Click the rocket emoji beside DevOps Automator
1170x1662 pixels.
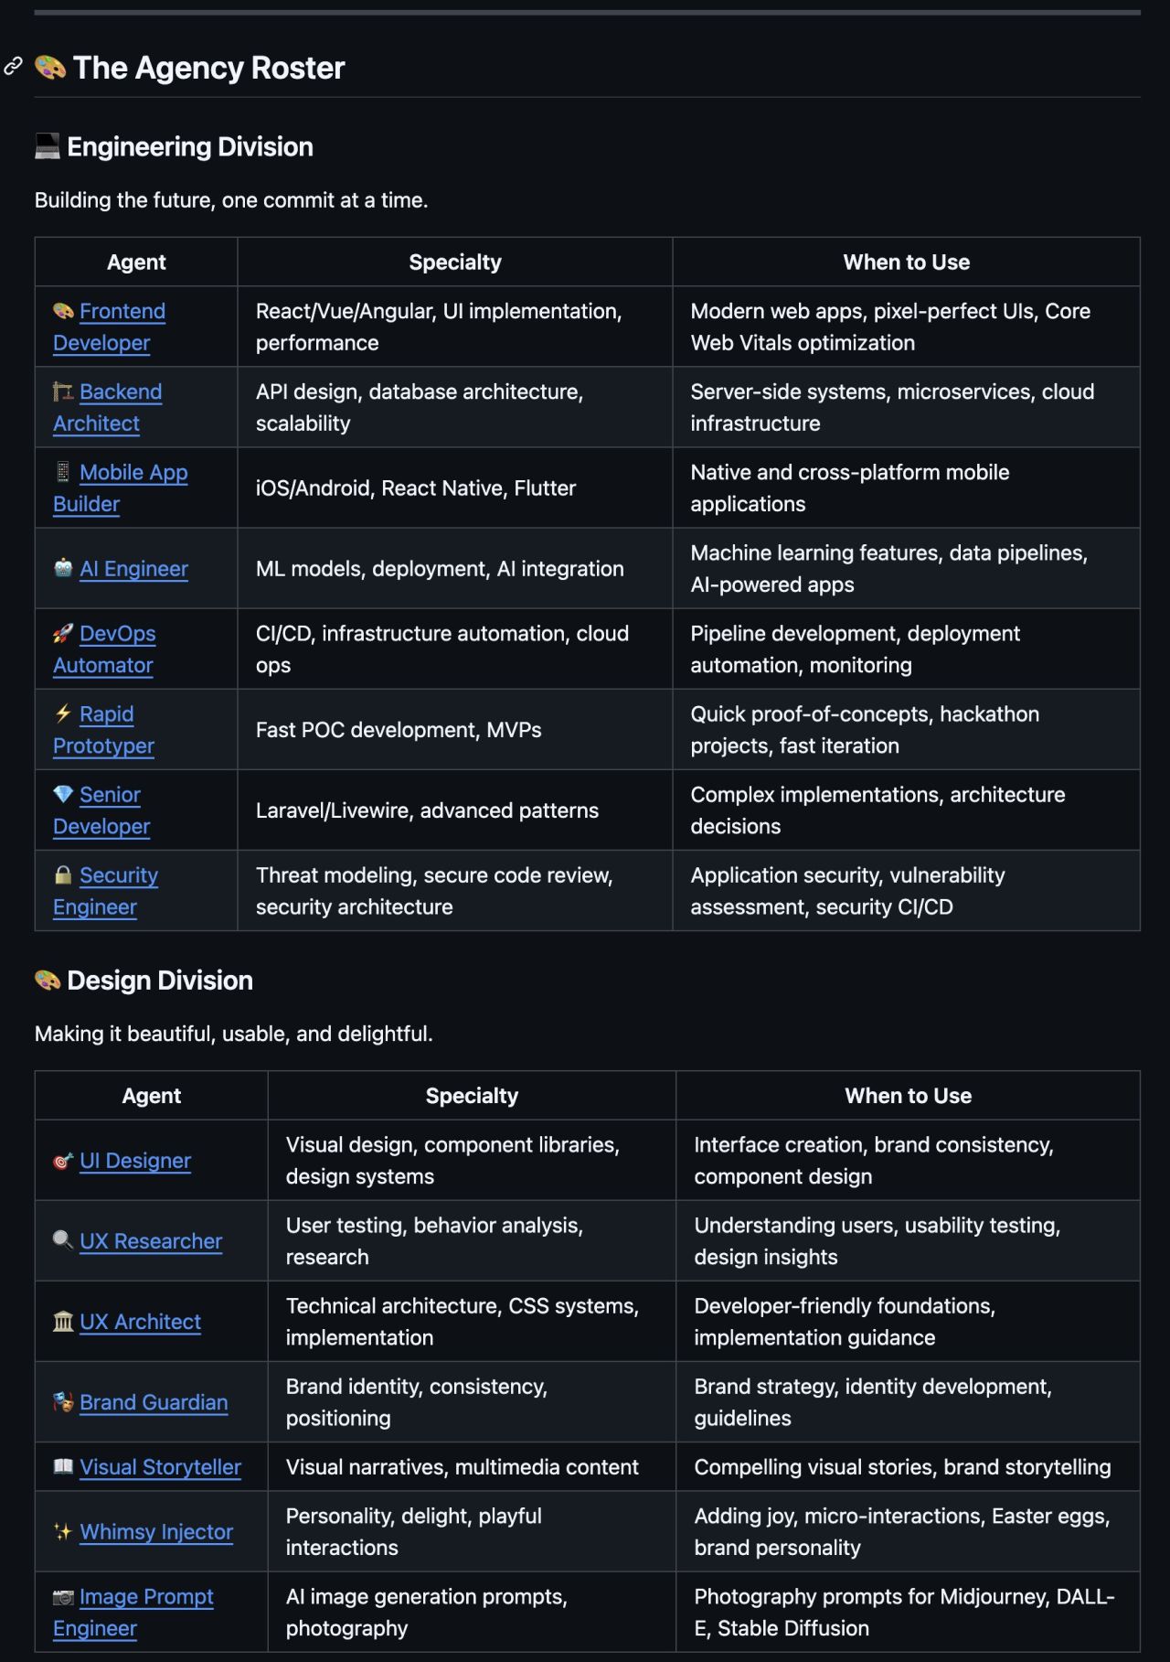tap(63, 633)
